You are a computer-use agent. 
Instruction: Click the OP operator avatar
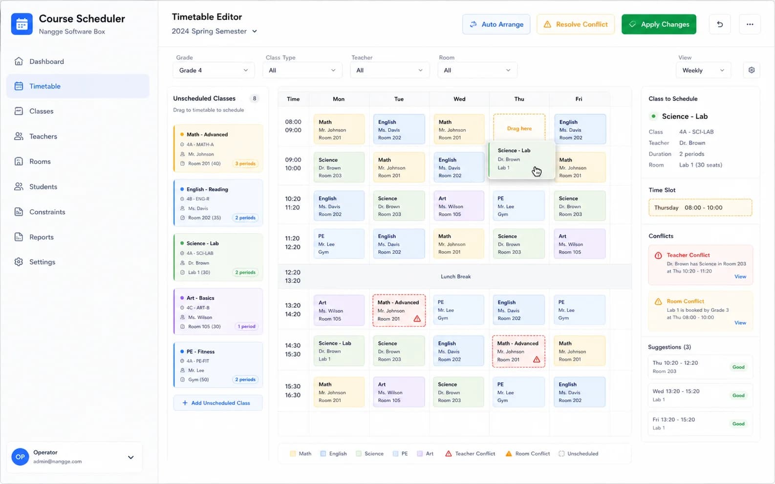pyautogui.click(x=20, y=457)
